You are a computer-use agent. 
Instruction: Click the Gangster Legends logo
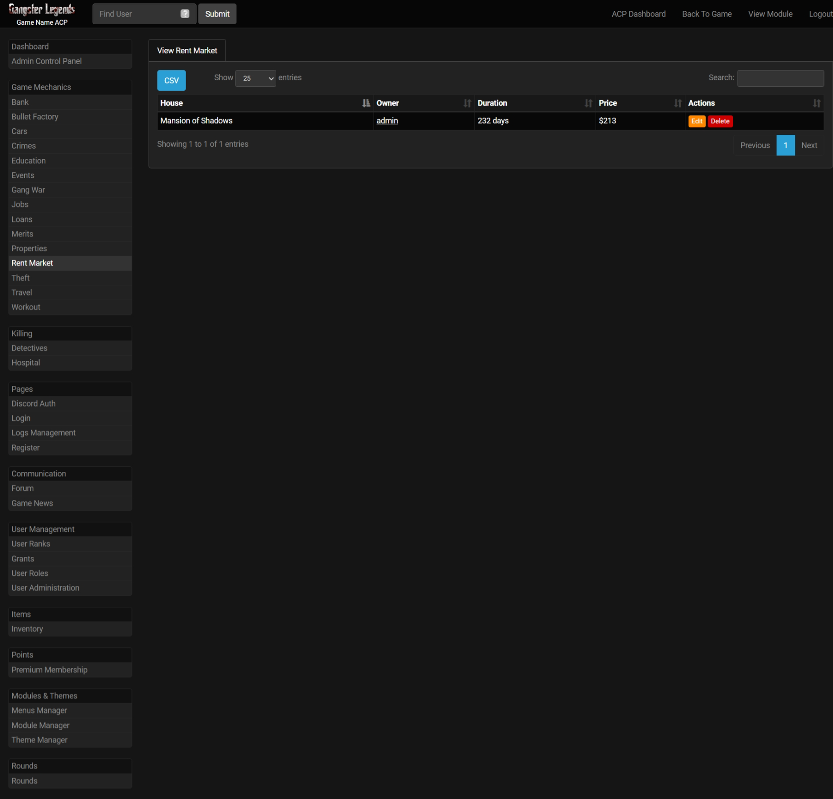tap(42, 10)
